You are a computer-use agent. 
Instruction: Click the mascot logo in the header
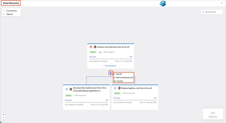tap(163, 3)
